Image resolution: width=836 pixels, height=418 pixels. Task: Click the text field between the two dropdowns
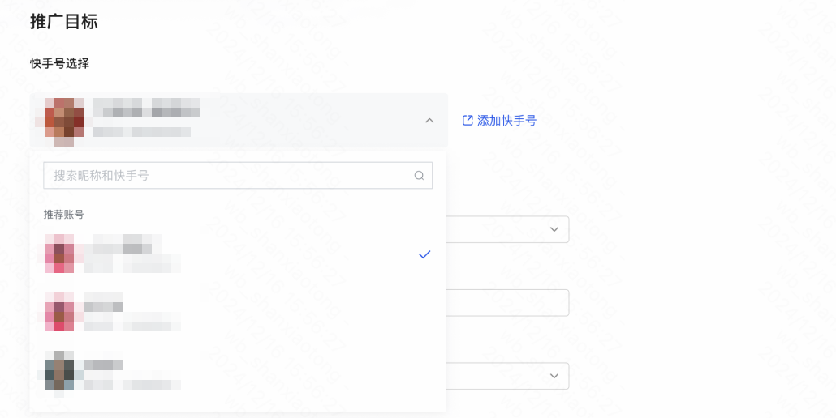507,303
